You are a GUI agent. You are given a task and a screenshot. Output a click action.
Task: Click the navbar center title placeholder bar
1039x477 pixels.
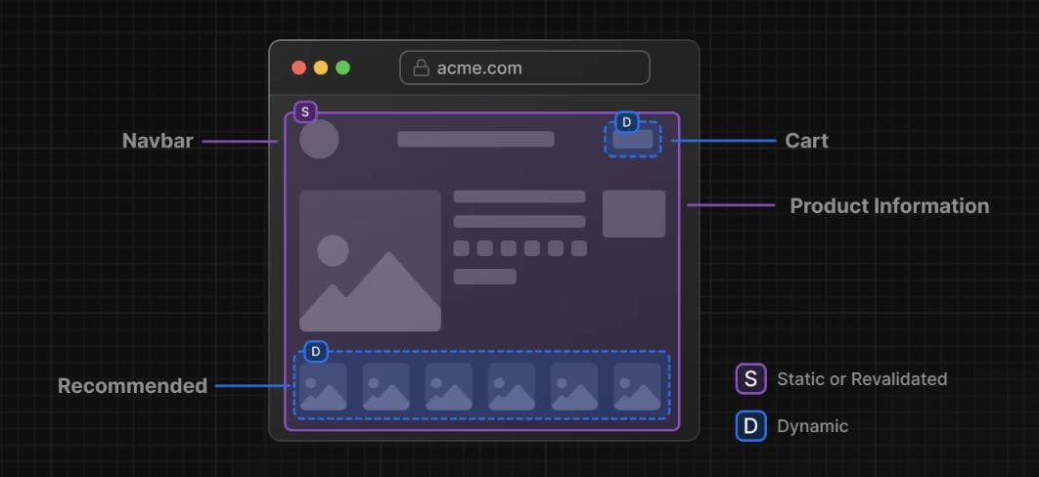coord(475,140)
